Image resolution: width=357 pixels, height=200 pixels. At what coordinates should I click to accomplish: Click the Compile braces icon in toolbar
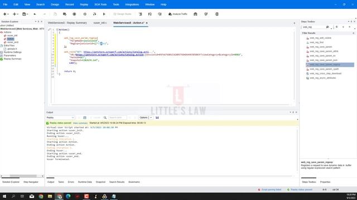pyautogui.click(x=85, y=14)
